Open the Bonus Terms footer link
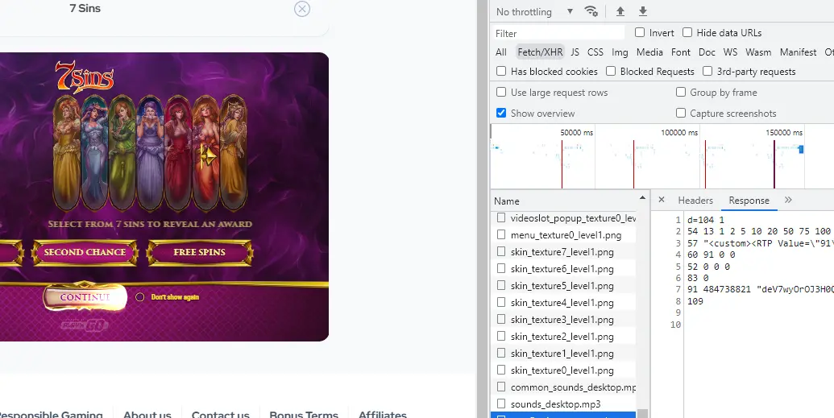834x418 pixels. [304, 414]
